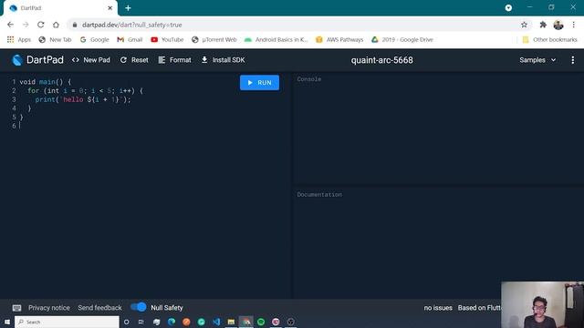Screen dimensions: 584x328
Task: Reset the pad code
Action: (134, 60)
